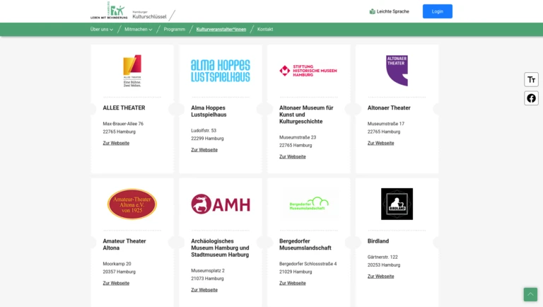The height and width of the screenshot is (307, 543).
Task: Open Zur Webseite link for Bergedorfer Museumslandschaft
Action: 293,283
